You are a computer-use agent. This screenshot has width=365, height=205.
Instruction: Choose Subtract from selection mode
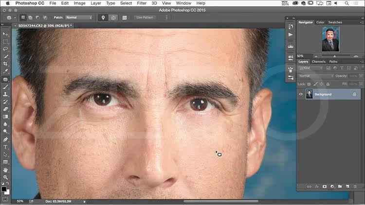(x=37, y=17)
